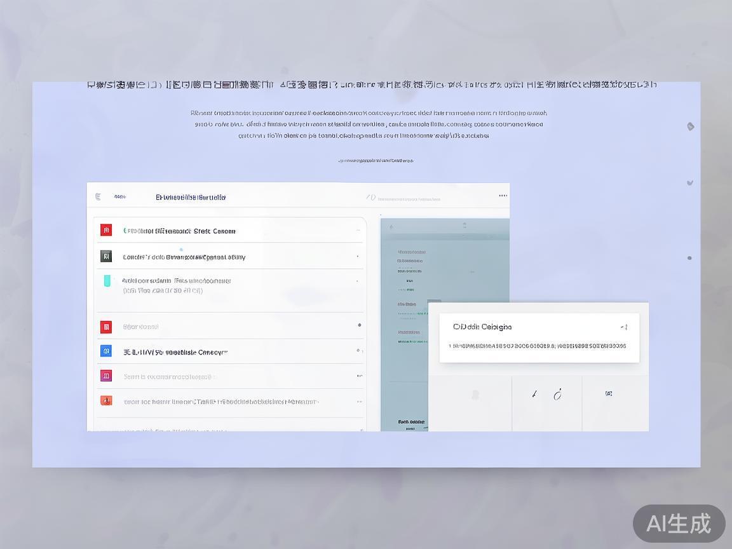Click the teal icon in the third list row

(107, 281)
